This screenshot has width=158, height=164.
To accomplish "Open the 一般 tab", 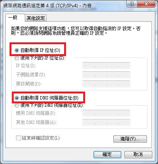I will click(13, 18).
